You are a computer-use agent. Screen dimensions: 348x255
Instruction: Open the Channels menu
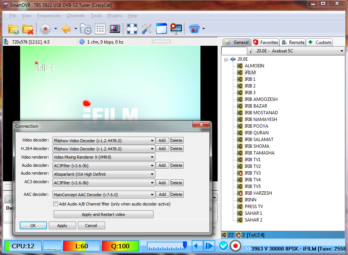click(x=76, y=16)
